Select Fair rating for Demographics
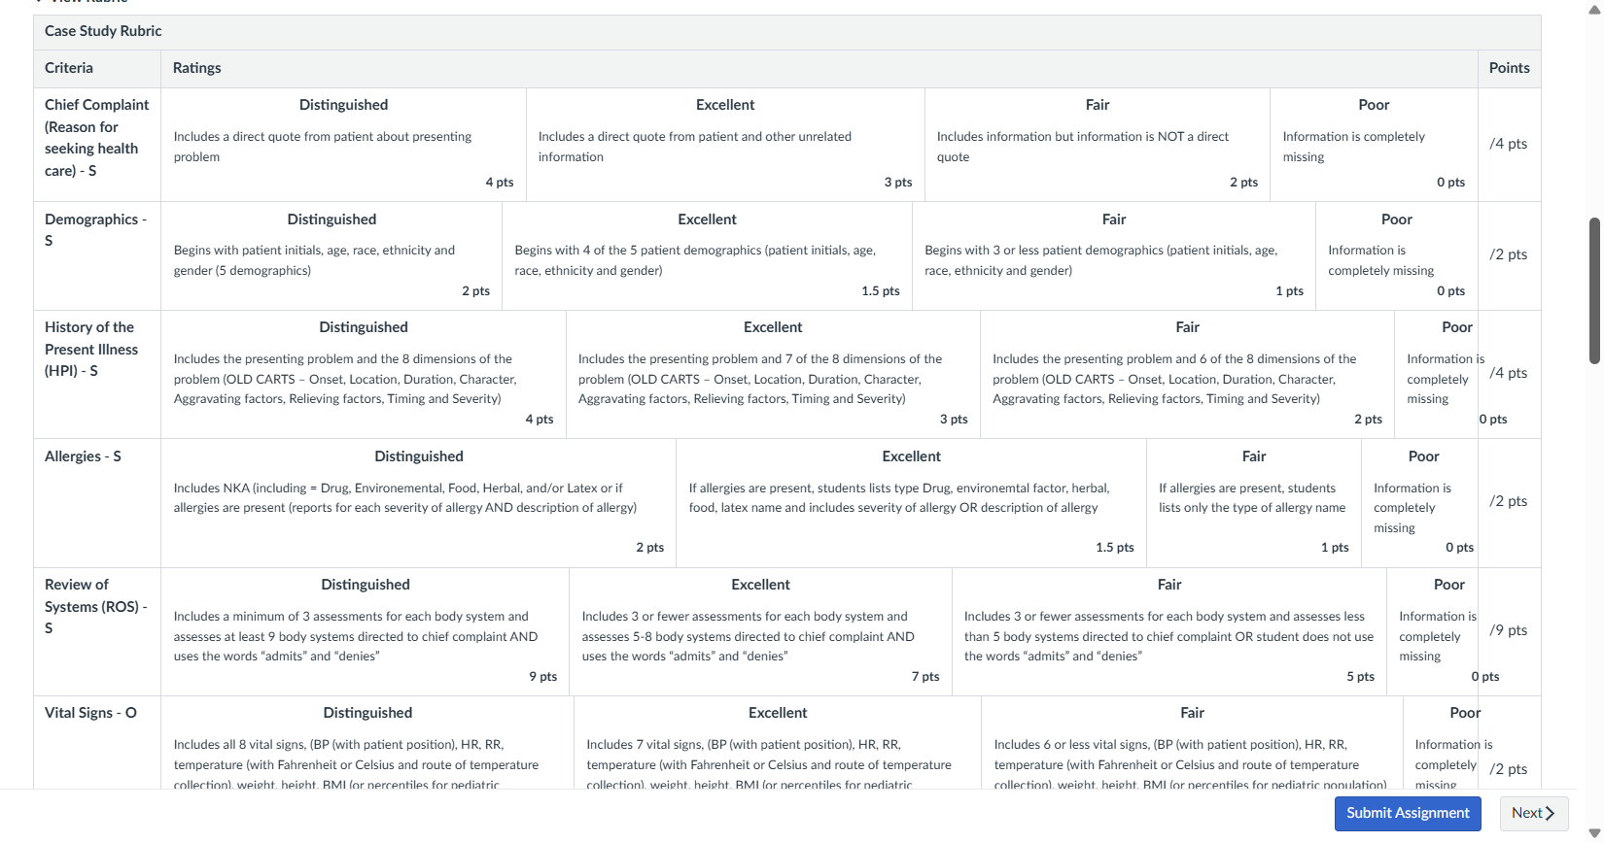The width and height of the screenshot is (1604, 843). click(1114, 256)
